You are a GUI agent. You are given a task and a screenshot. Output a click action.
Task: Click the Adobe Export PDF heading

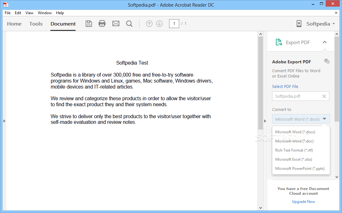point(291,62)
